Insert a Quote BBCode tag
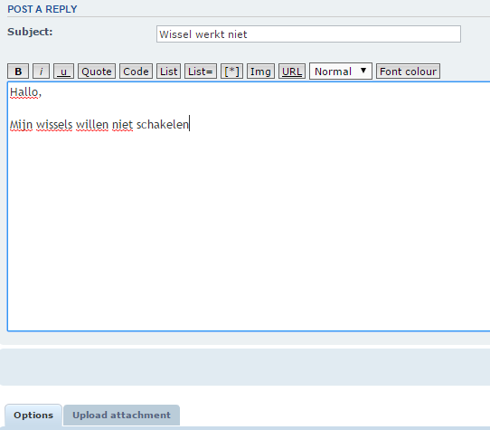The image size is (490, 430). point(97,72)
